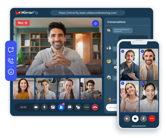End the call with the red hang-up button
This screenshot has width=166, height=138.
(x=95, y=107)
